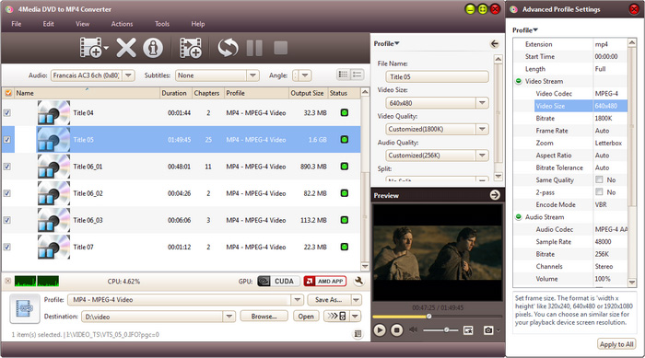Image resolution: width=645 pixels, height=358 pixels.
Task: Click the Apply to All button
Action: [616, 344]
